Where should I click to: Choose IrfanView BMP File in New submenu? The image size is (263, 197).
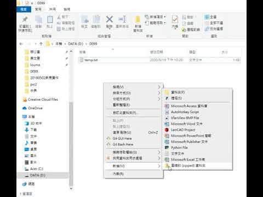197,118
